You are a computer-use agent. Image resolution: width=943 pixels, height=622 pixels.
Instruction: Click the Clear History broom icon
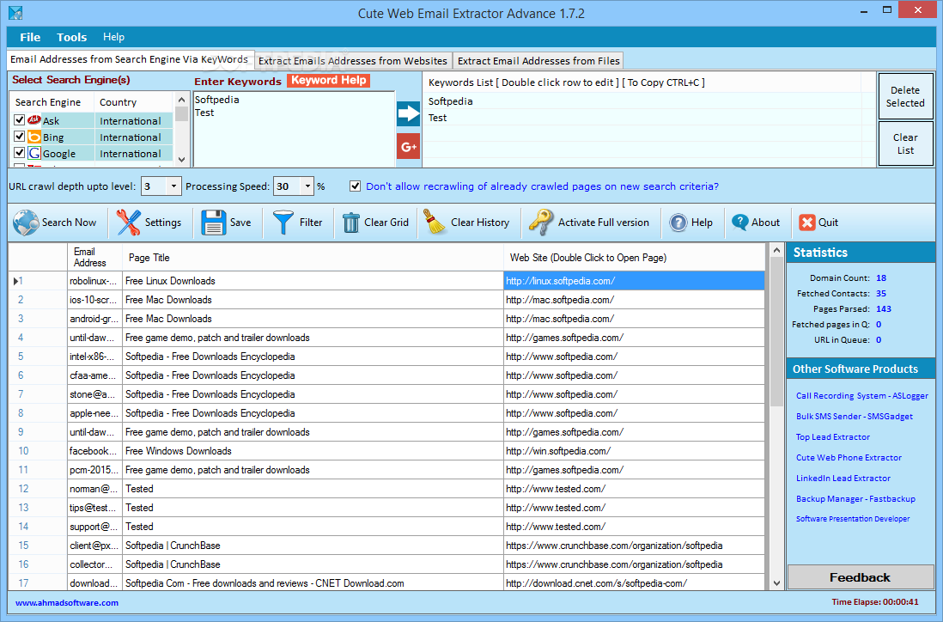pyautogui.click(x=435, y=222)
